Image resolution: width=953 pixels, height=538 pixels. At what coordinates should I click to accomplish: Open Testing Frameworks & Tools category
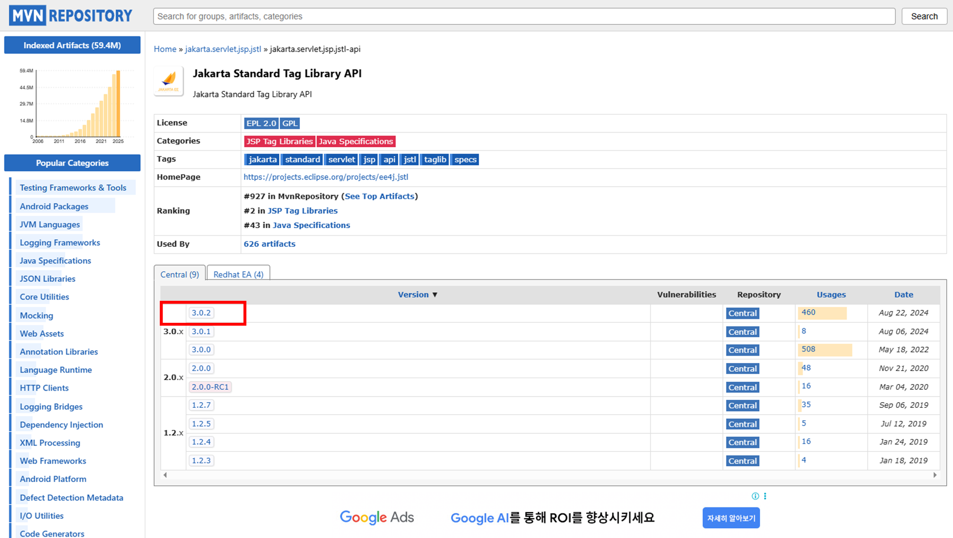click(x=73, y=188)
